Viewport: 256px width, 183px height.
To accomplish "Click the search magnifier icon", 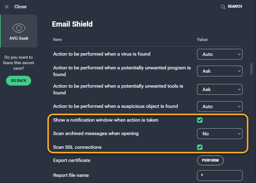I will pos(223,7).
